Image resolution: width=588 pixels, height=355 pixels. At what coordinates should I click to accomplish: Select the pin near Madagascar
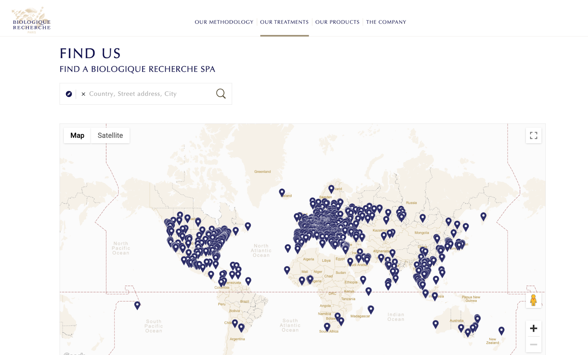pyautogui.click(x=371, y=310)
